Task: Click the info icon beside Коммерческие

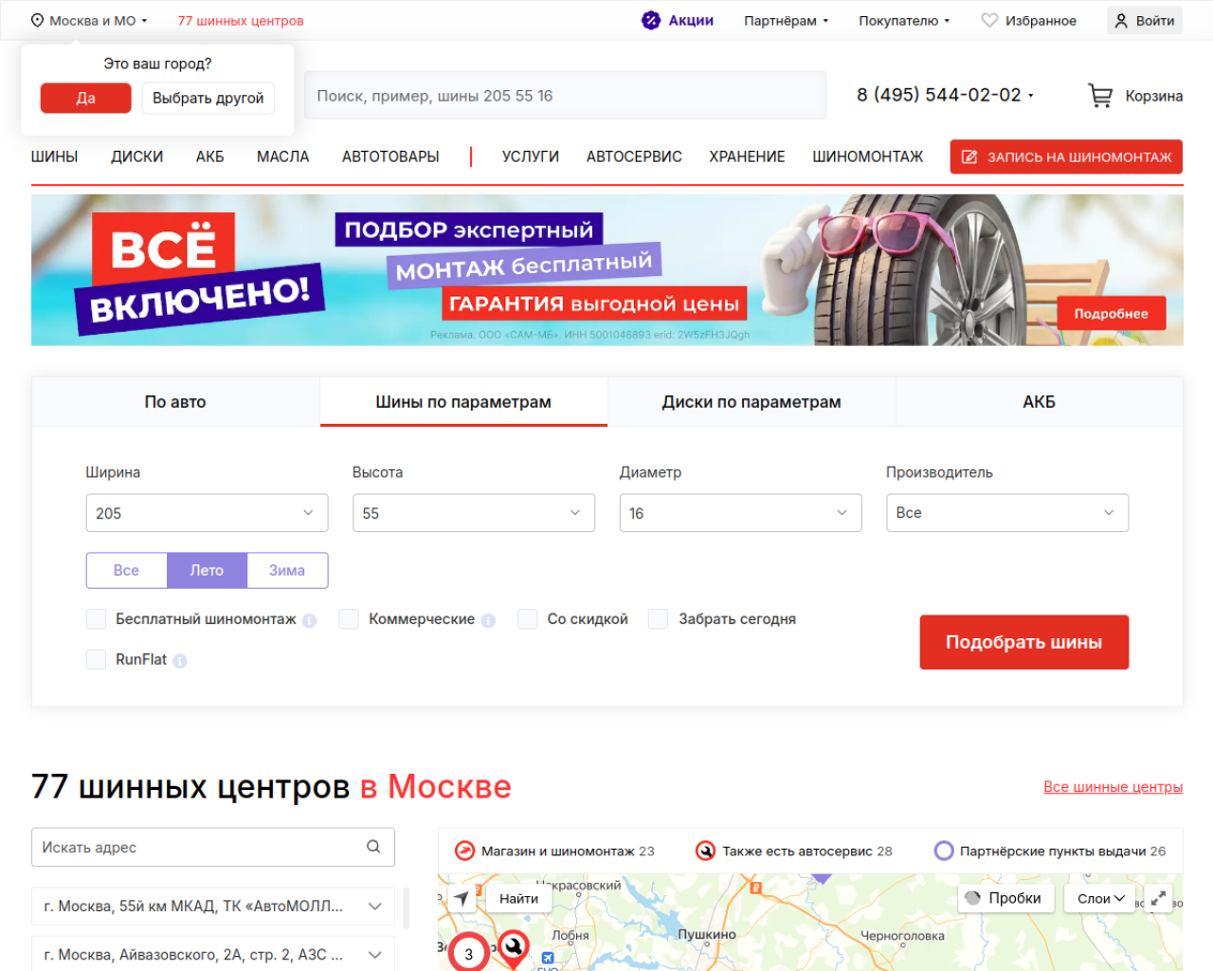Action: tap(488, 620)
